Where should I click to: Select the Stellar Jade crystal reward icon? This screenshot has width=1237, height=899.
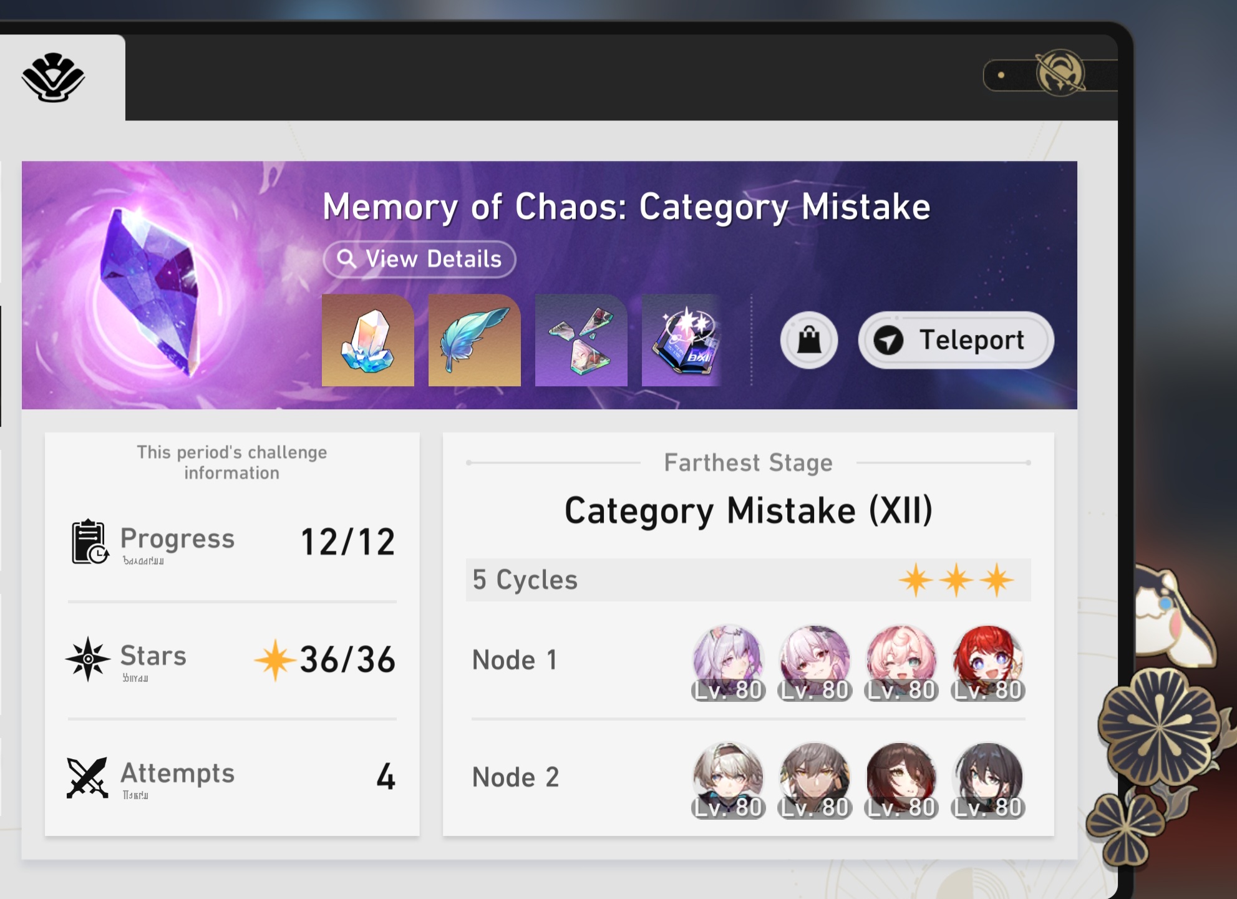pyautogui.click(x=368, y=340)
